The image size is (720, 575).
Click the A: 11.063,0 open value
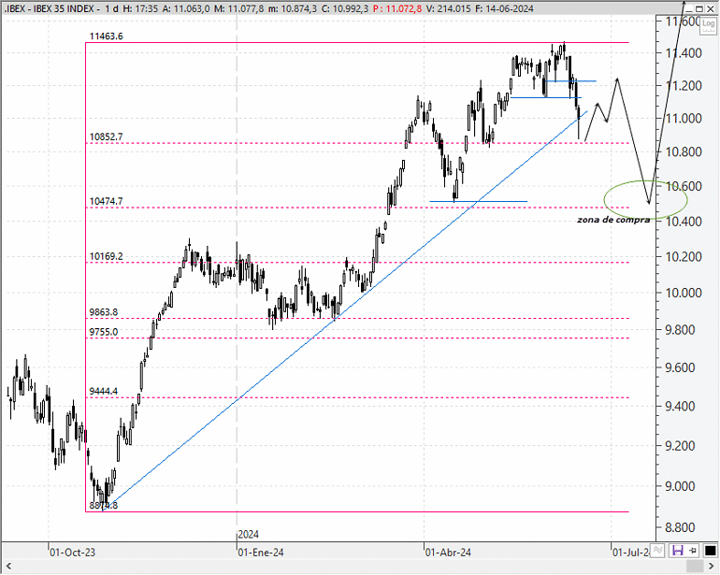click(187, 8)
